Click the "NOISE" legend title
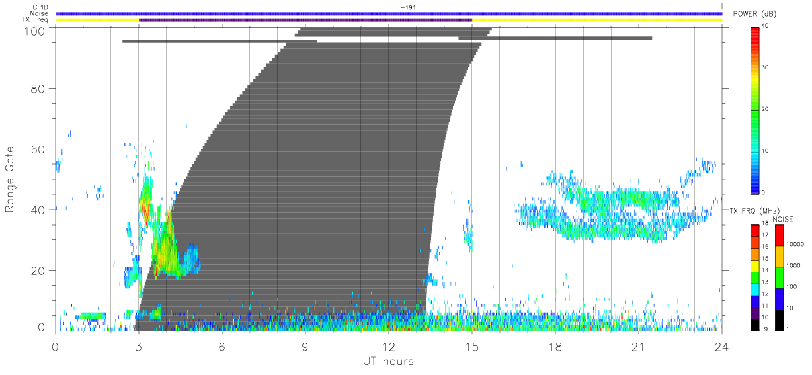The width and height of the screenshot is (812, 375). pos(783,219)
